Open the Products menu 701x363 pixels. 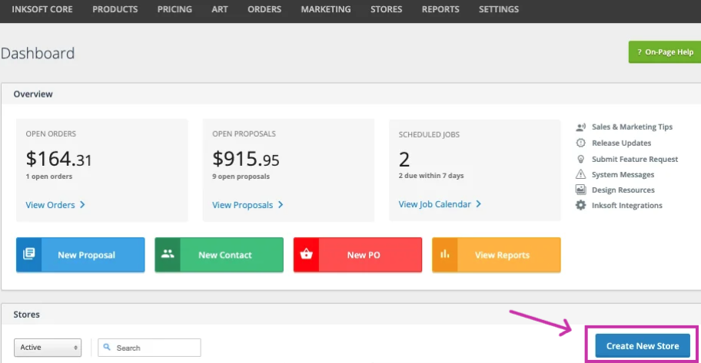(x=115, y=10)
